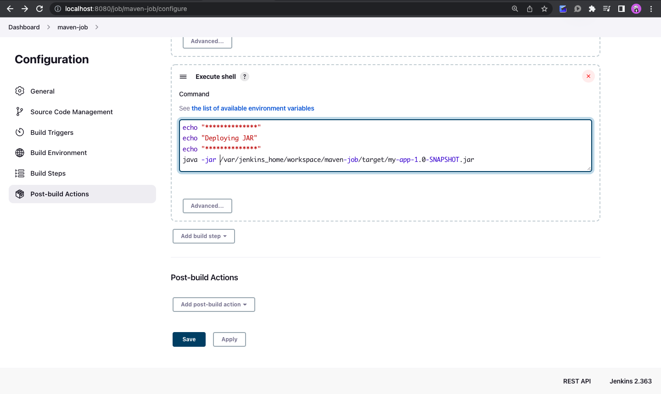661x394 pixels.
Task: Navigate to Dashboard in the breadcrumb
Action: click(x=23, y=27)
